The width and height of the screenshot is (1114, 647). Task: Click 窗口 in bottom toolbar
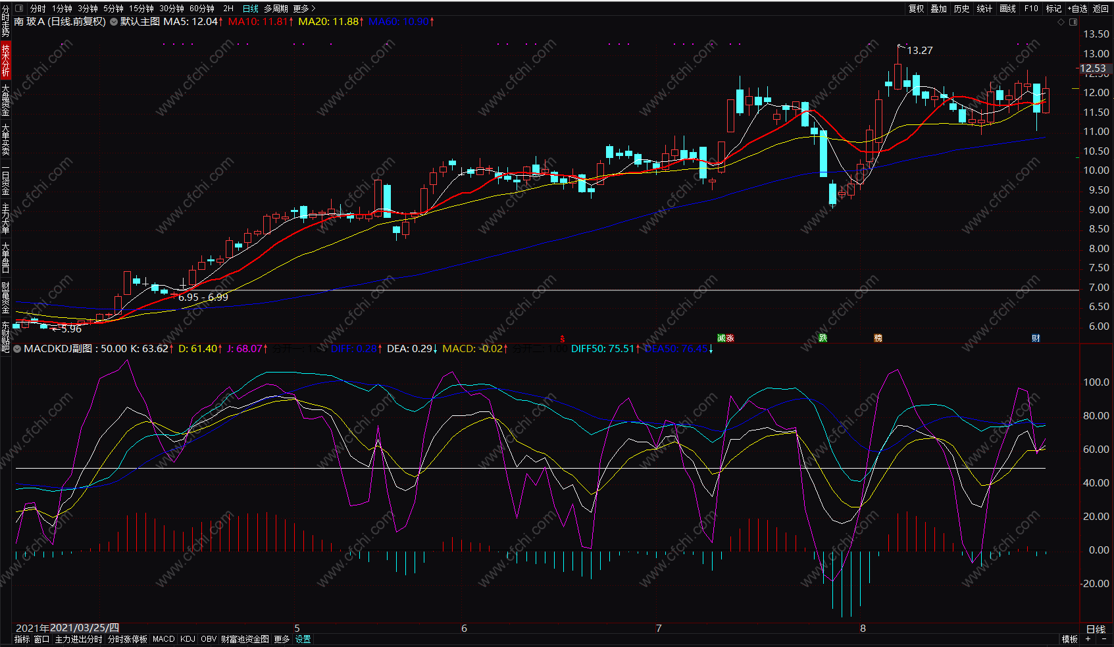click(x=41, y=639)
